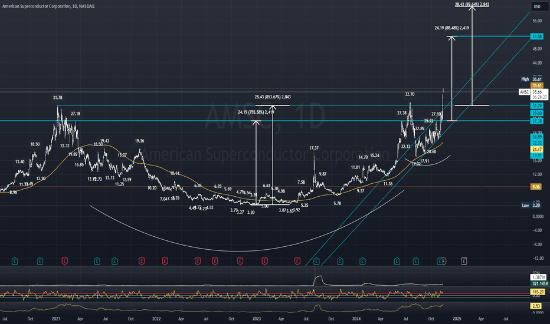
Task: Click the 32.70 peak price label
Action: coord(410,94)
